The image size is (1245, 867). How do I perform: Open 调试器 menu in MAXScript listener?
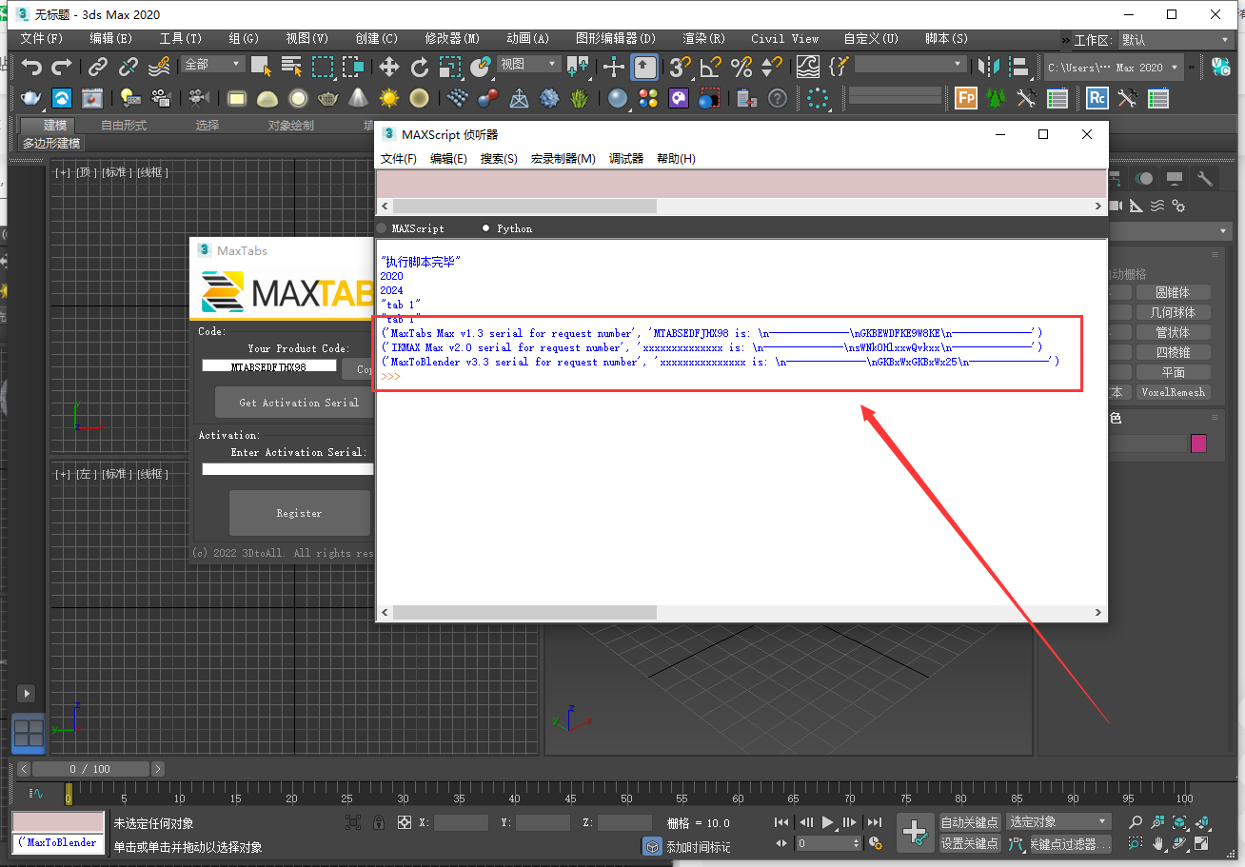click(x=626, y=159)
